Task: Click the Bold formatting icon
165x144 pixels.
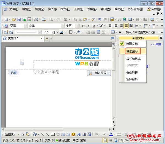Action: click(83, 26)
